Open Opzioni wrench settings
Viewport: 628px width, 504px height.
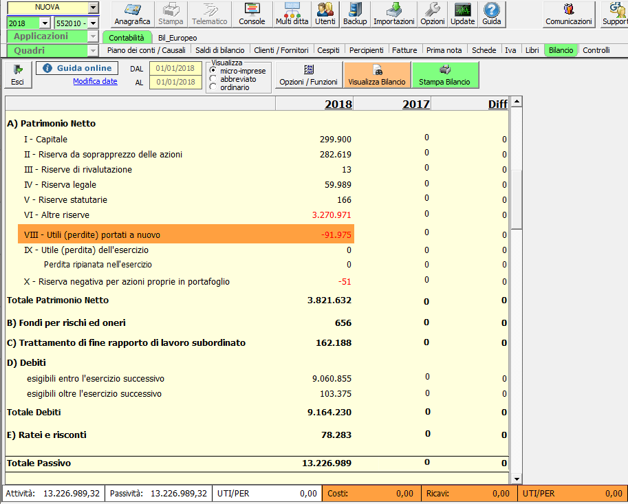point(433,14)
